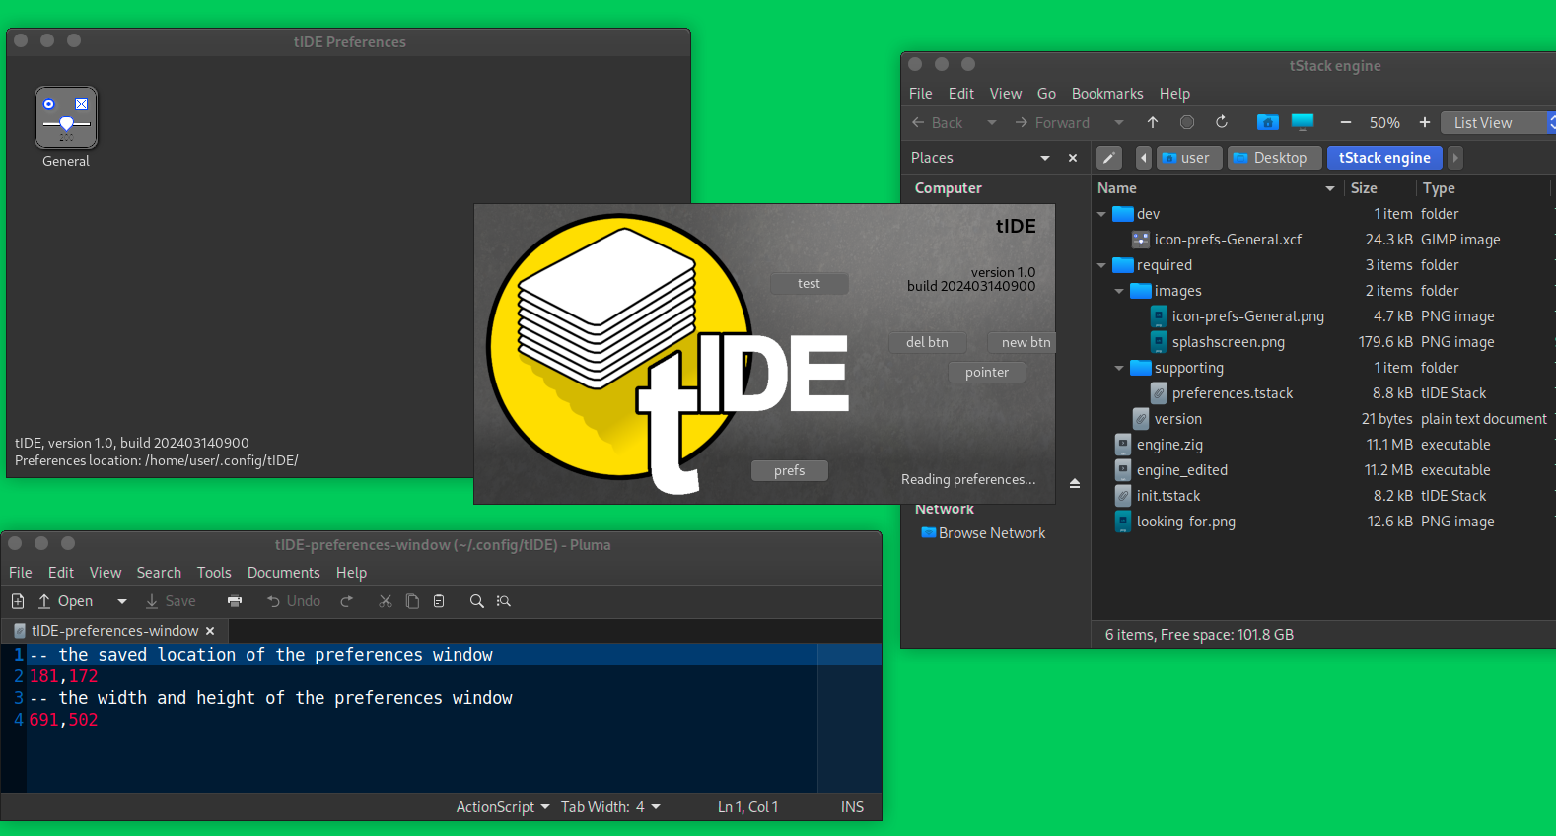Click the prefs button on the tIDE splash
This screenshot has width=1556, height=836.
789,470
